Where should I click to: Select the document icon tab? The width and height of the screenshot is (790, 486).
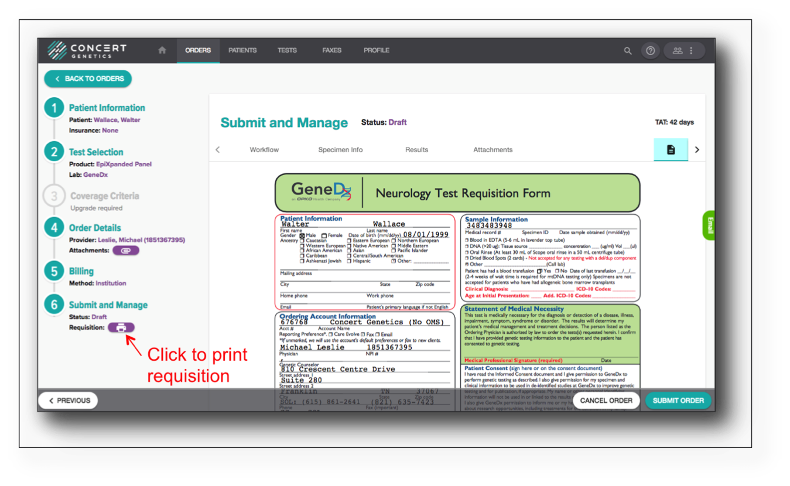[671, 150]
